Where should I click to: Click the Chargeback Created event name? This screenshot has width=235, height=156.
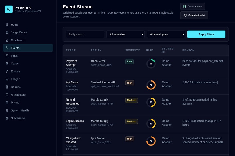[x=73, y=140]
